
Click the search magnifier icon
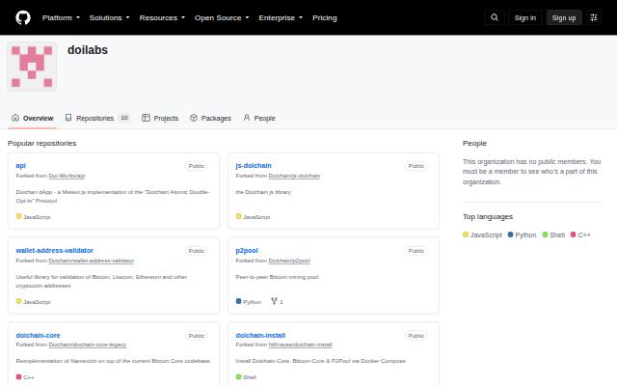click(x=495, y=17)
